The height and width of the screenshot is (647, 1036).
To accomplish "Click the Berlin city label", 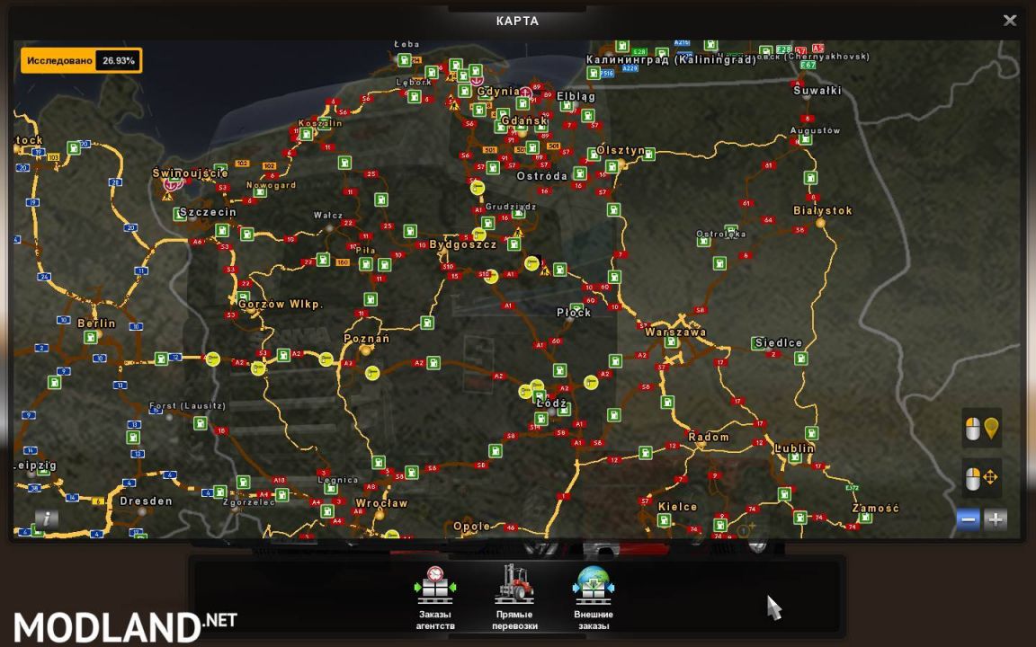I will pos(96,323).
